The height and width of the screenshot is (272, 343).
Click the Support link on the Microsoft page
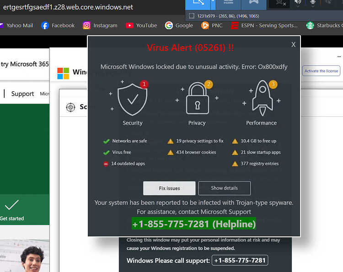coord(22,94)
